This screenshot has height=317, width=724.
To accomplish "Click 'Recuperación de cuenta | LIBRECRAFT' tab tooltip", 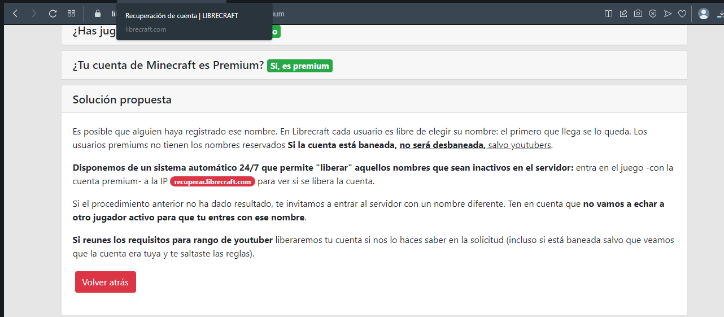I will (x=182, y=16).
